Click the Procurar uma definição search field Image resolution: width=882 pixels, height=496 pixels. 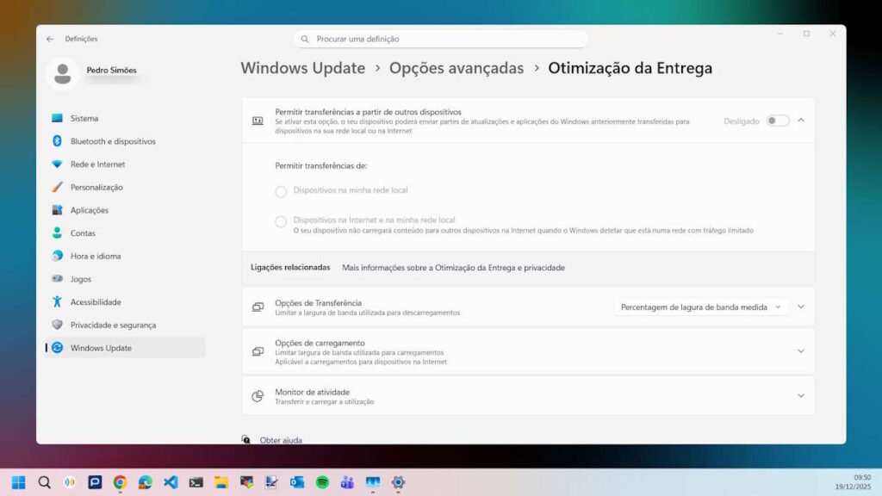(441, 38)
